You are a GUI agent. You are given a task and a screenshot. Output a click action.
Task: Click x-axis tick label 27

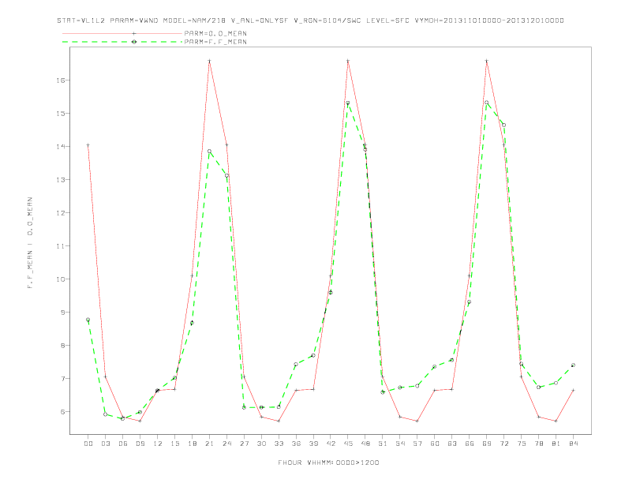coord(244,444)
